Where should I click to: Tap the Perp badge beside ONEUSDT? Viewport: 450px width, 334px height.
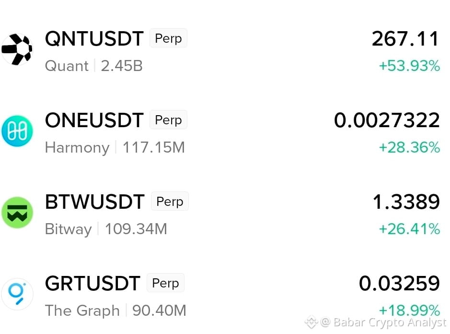tap(168, 120)
